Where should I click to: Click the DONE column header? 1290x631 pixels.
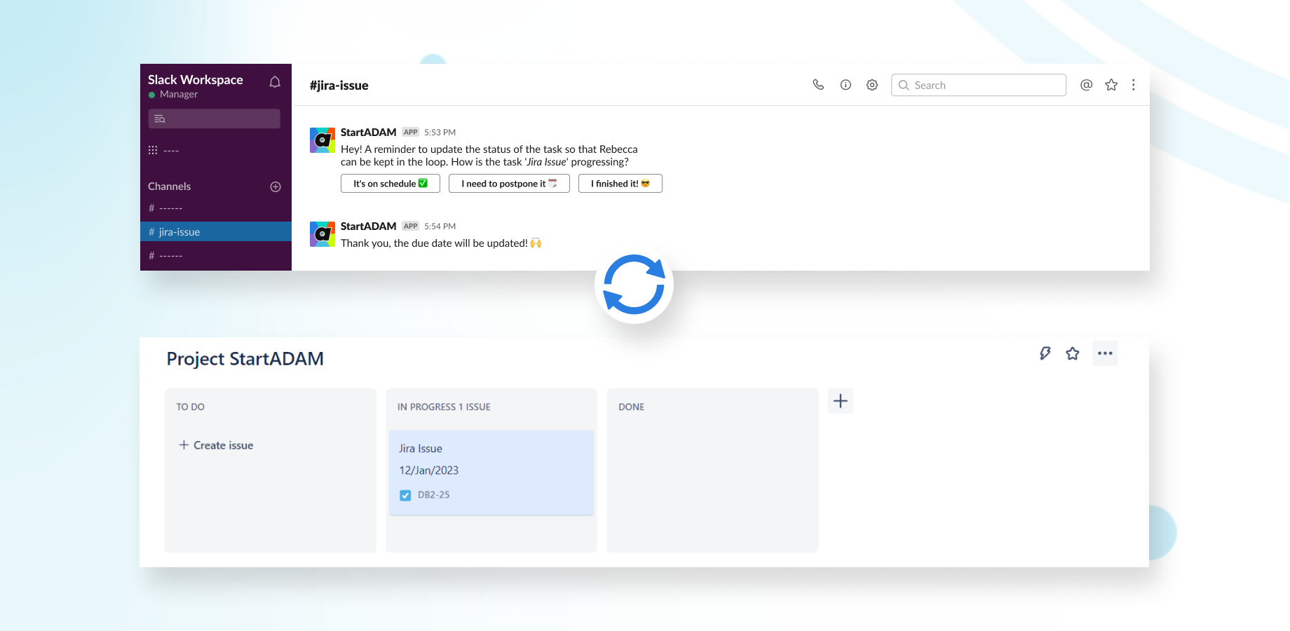(x=632, y=407)
